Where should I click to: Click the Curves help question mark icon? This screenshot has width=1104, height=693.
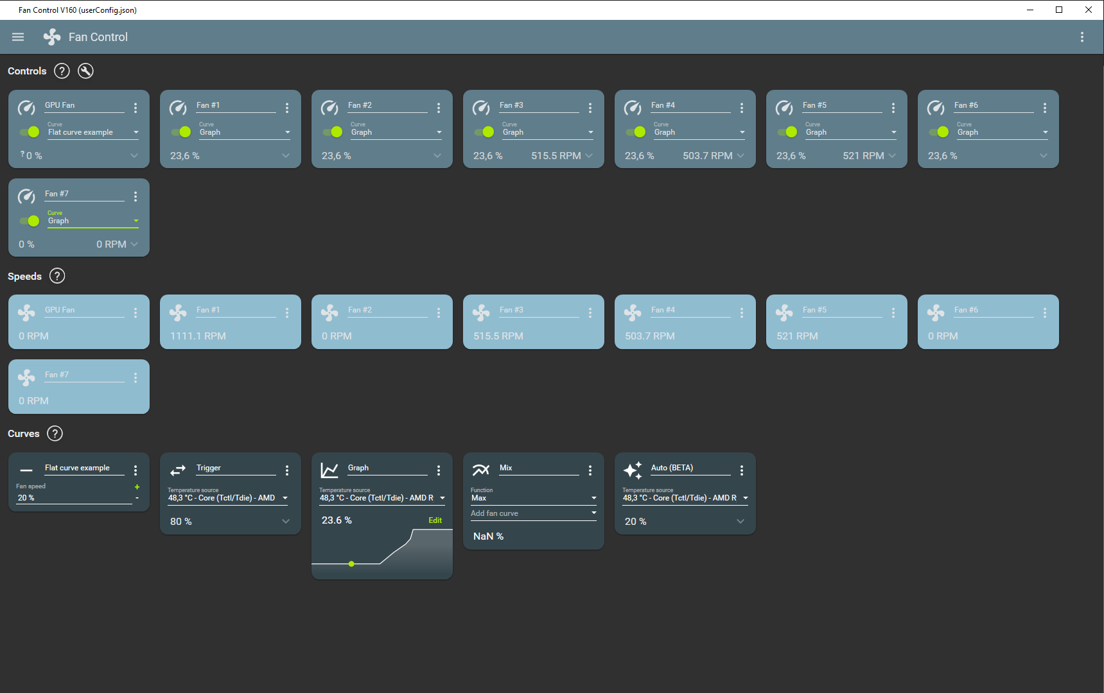(x=55, y=434)
